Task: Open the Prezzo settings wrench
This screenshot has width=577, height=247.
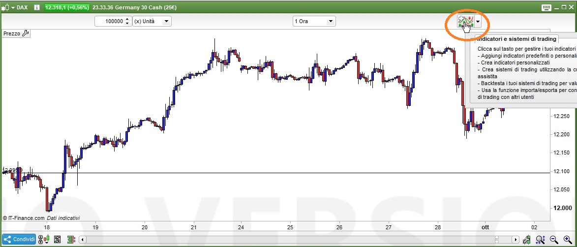Action: click(x=25, y=33)
